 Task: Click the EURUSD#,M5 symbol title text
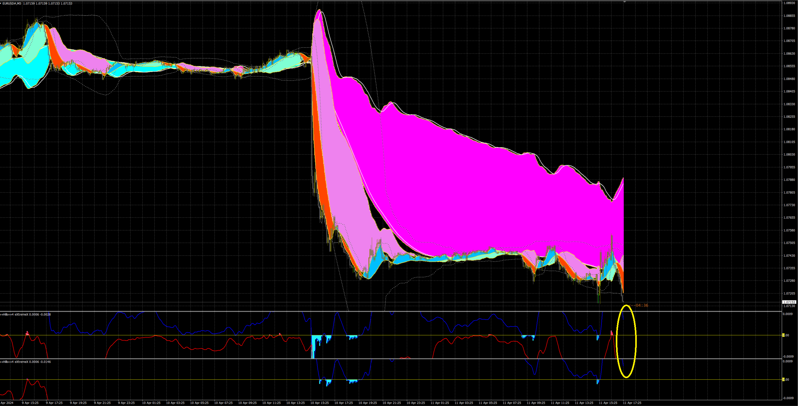12,3
